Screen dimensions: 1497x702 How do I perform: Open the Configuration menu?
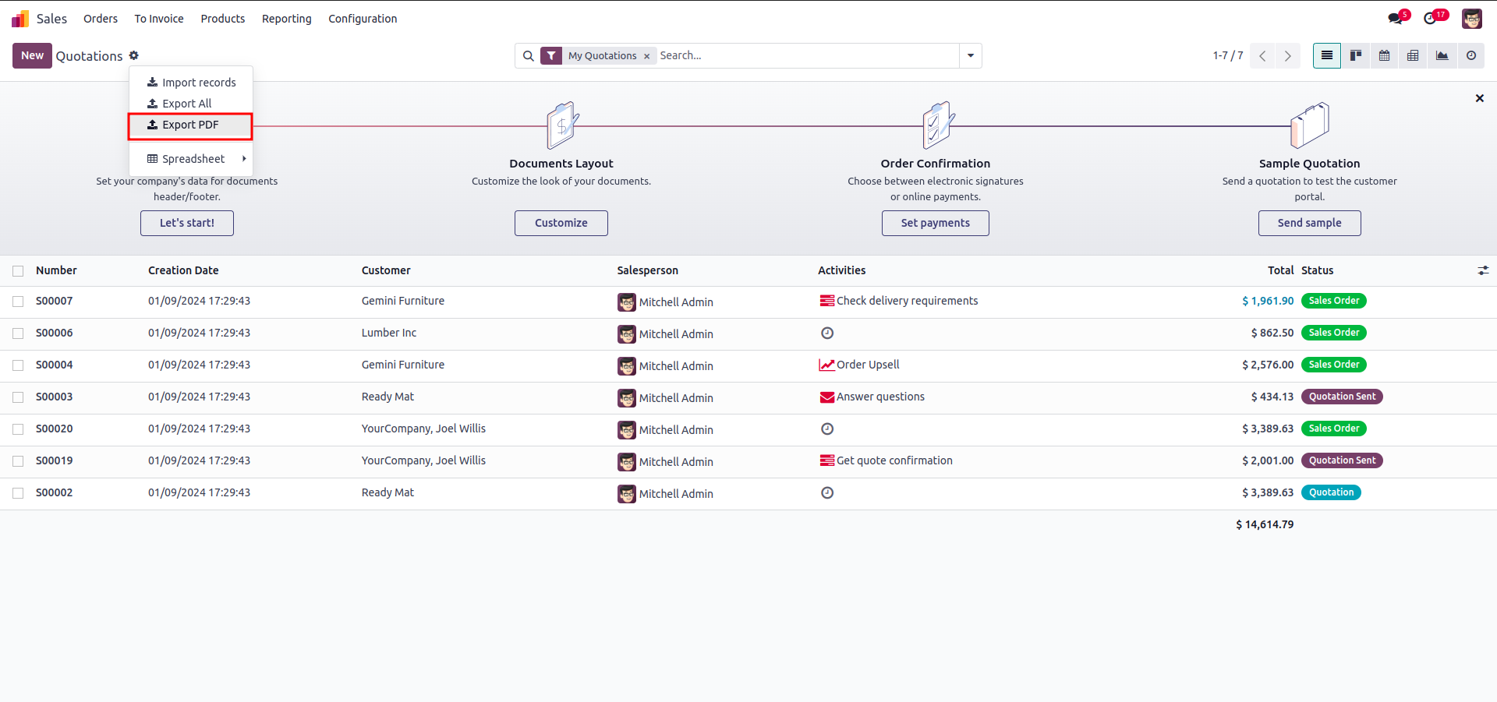[362, 19]
